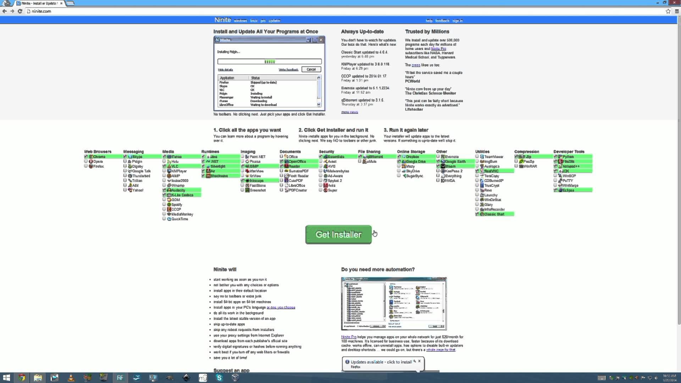Check the SumatraPDF checkbox
The height and width of the screenshot is (383, 681).
click(281, 171)
